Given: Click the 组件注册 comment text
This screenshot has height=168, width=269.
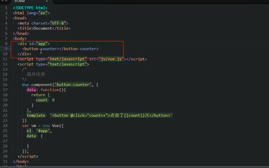Looking at the screenshot, I should pos(36,74).
